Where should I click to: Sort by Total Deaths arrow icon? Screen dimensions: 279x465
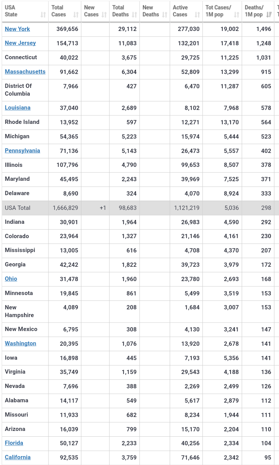tap(134, 15)
